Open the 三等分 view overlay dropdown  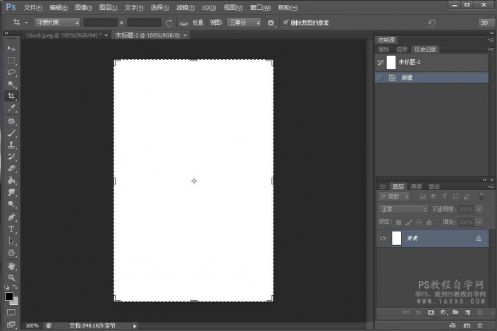pos(243,23)
